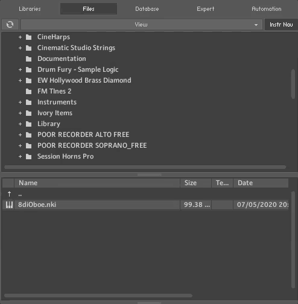Sort files by Size column
The width and height of the screenshot is (298, 304).
pyautogui.click(x=195, y=183)
